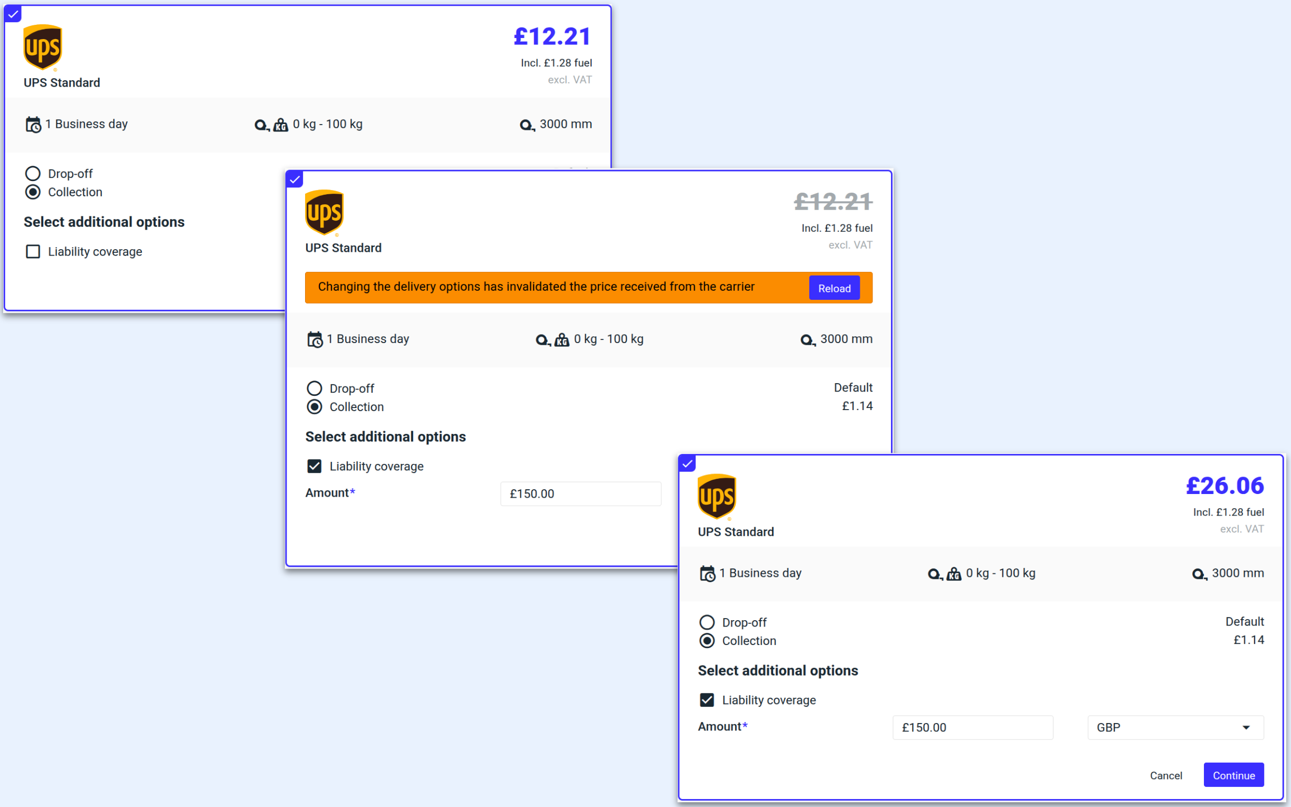Select Drop-off radio in the bottom-right card
This screenshot has height=807, width=1291.
707,622
